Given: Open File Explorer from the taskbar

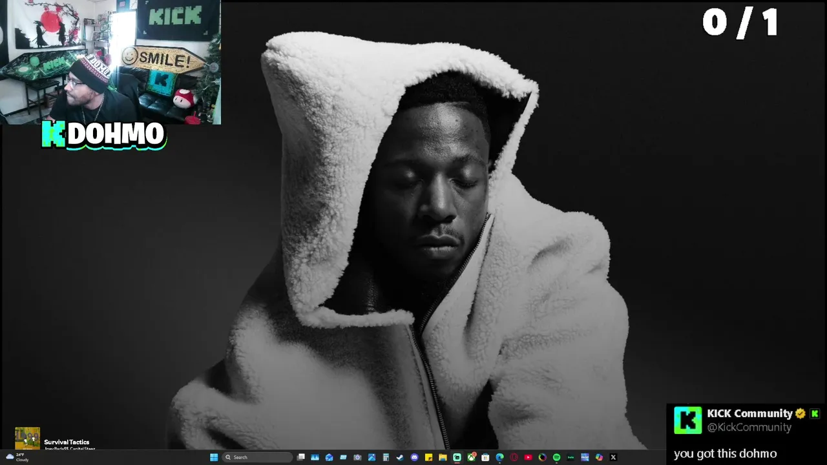Looking at the screenshot, I should click(443, 457).
